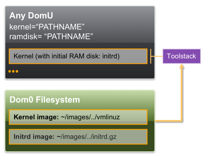Click the horizontal line joining Toolstack
The width and height of the screenshot is (207, 157).
pos(157,56)
